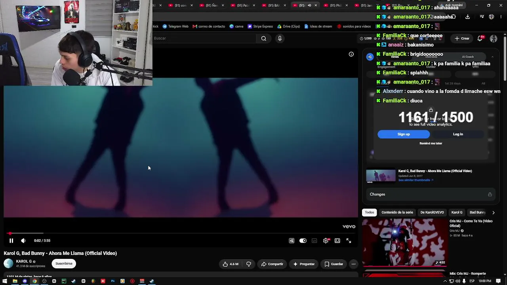
Task: Open File Explorer from the taskbar
Action: [x=15, y=281]
